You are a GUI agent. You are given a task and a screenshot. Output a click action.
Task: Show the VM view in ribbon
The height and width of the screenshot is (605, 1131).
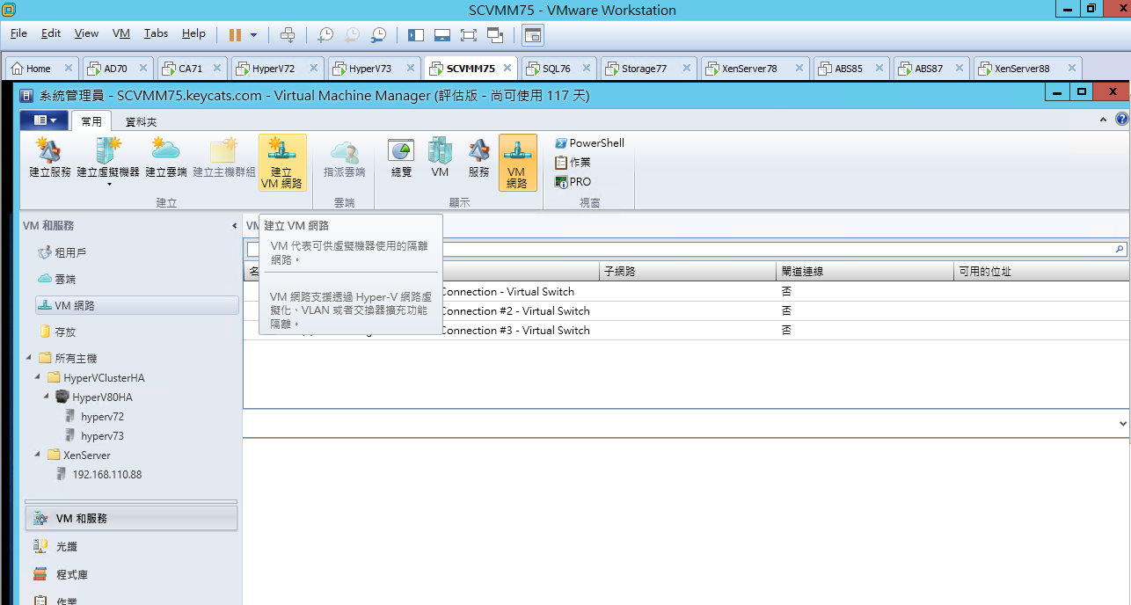click(440, 158)
